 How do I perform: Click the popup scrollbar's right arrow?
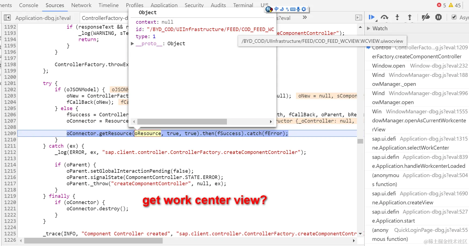point(271,122)
